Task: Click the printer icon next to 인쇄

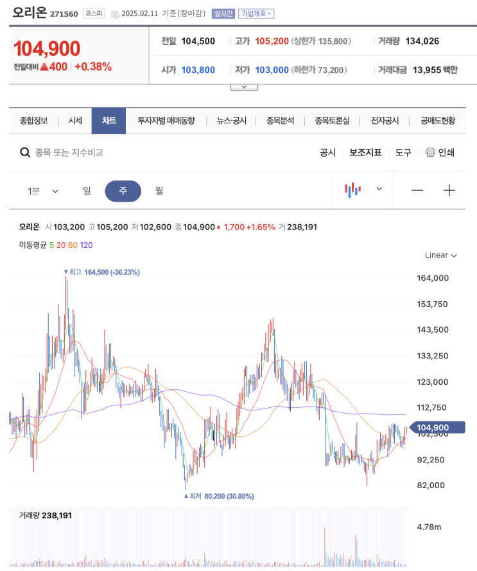Action: [430, 152]
